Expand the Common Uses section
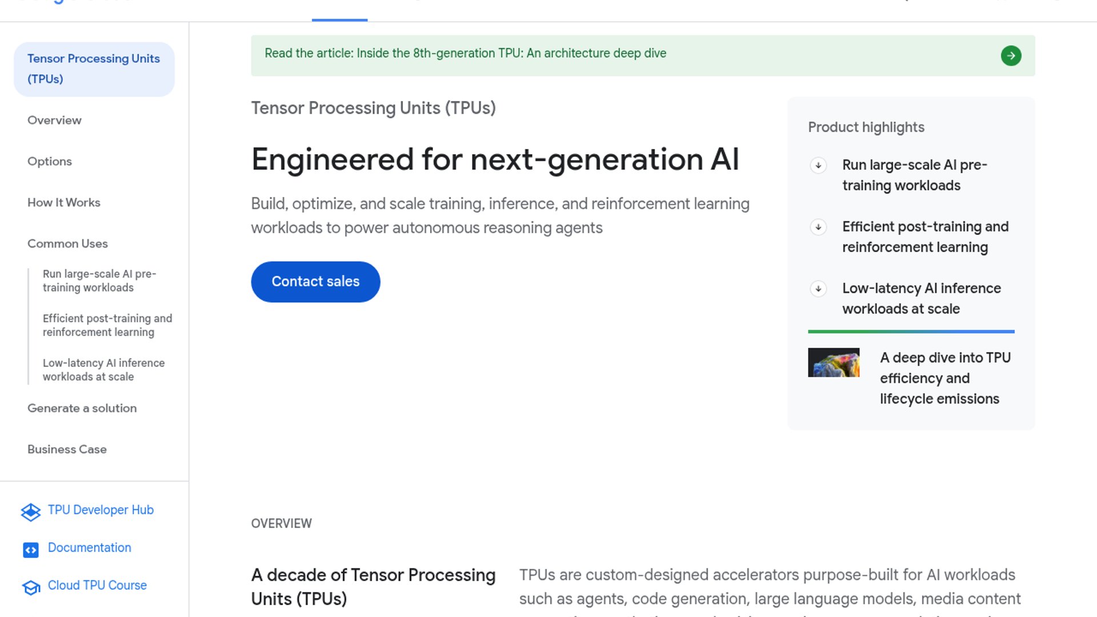Viewport: 1097px width, 617px height. 67,243
